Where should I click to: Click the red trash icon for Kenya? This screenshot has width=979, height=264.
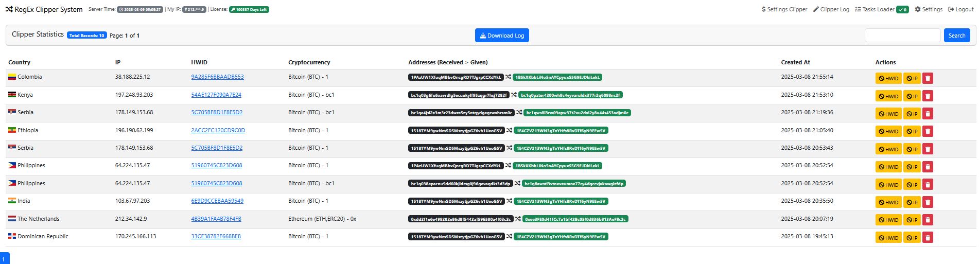pos(928,96)
